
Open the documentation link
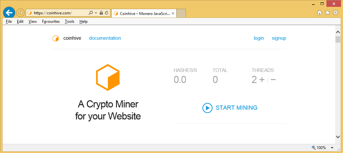tap(105, 38)
